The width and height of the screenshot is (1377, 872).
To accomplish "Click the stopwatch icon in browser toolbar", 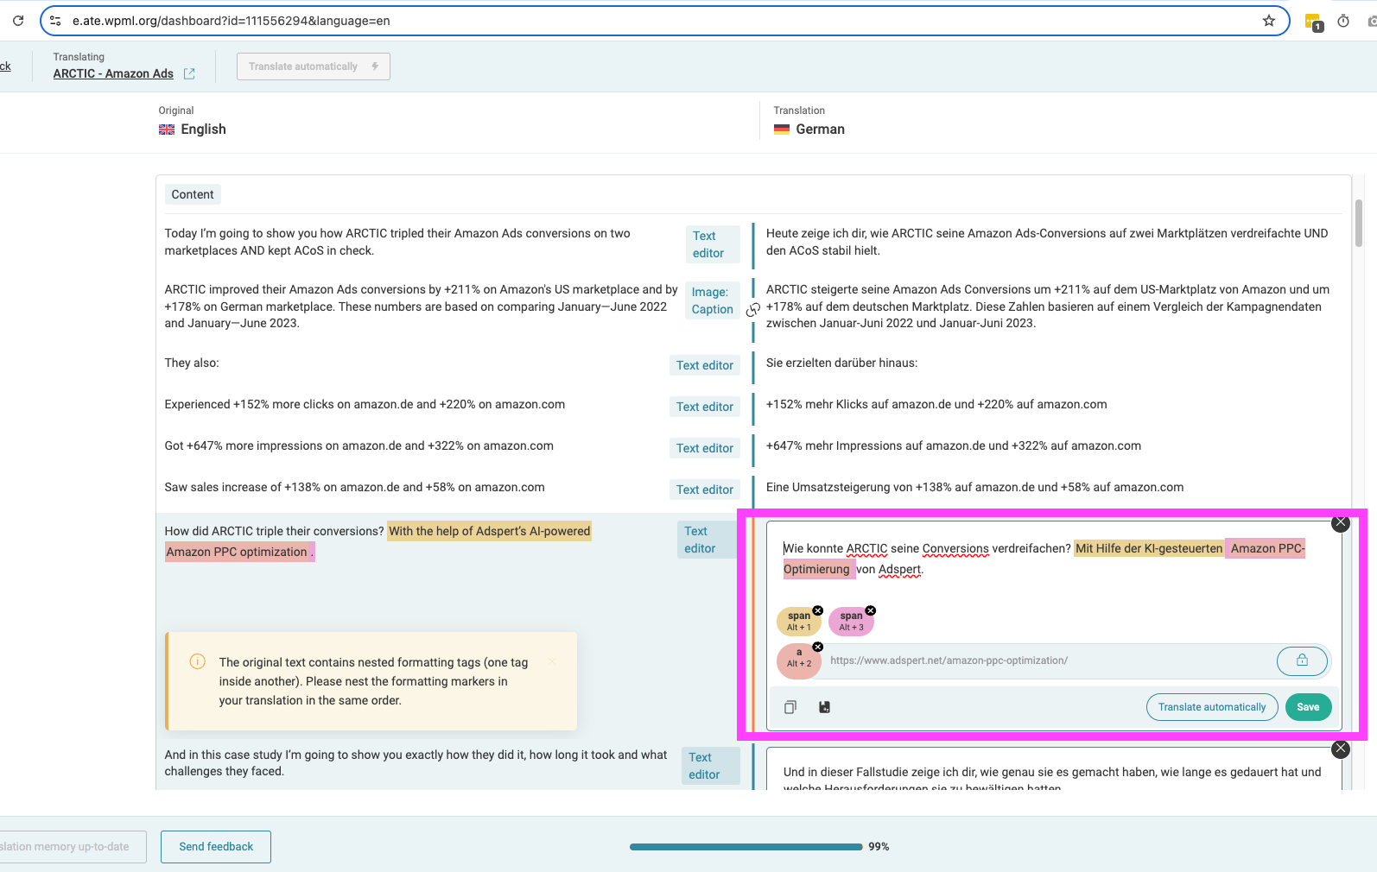I will pyautogui.click(x=1343, y=21).
